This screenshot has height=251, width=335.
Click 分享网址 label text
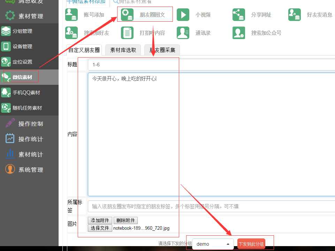pos(261,15)
